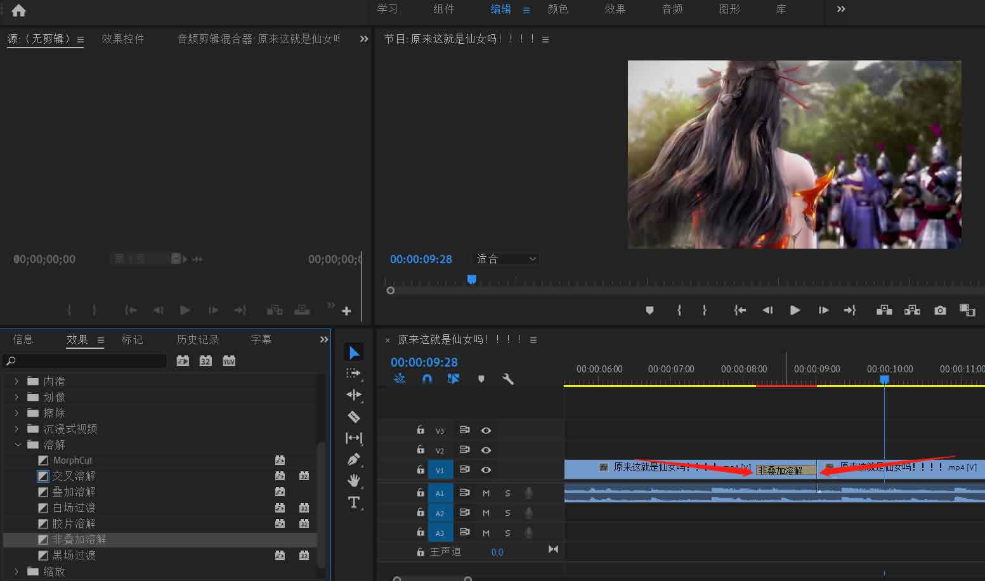Open the 历史记录 panel tab

coord(197,339)
